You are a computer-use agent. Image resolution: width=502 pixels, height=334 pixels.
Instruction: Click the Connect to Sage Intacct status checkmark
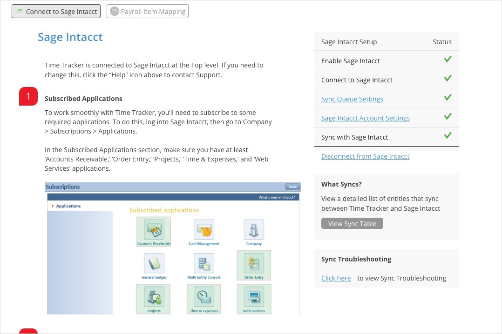pyautogui.click(x=448, y=78)
